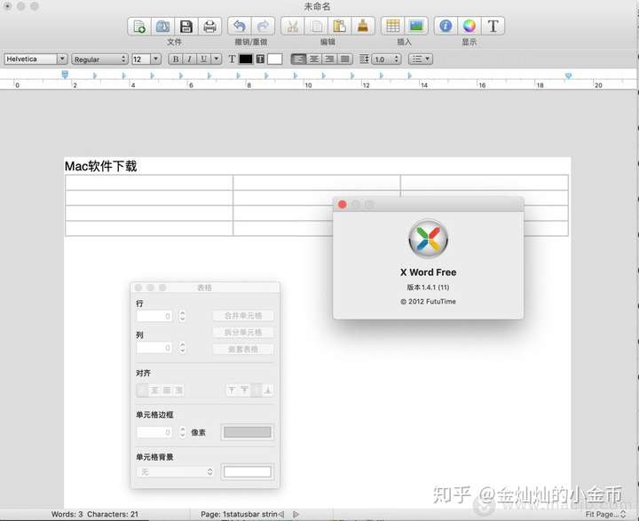Set top vertical alignment in table panel
Image resolution: width=639 pixels, height=521 pixels.
point(232,391)
